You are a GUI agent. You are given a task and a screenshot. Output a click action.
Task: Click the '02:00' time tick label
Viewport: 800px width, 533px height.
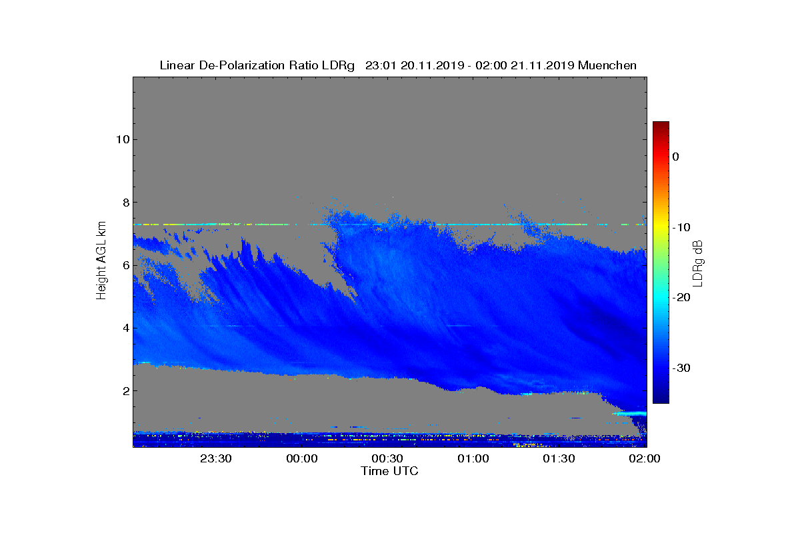(645, 458)
